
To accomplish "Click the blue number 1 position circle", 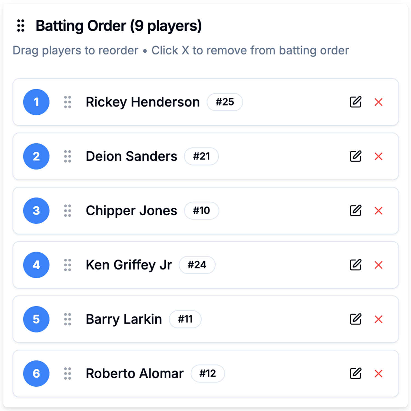I will click(36, 102).
